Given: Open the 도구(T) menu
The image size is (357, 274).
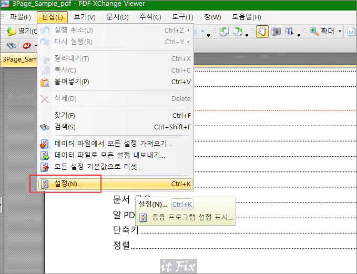Looking at the screenshot, I should pyautogui.click(x=182, y=17).
